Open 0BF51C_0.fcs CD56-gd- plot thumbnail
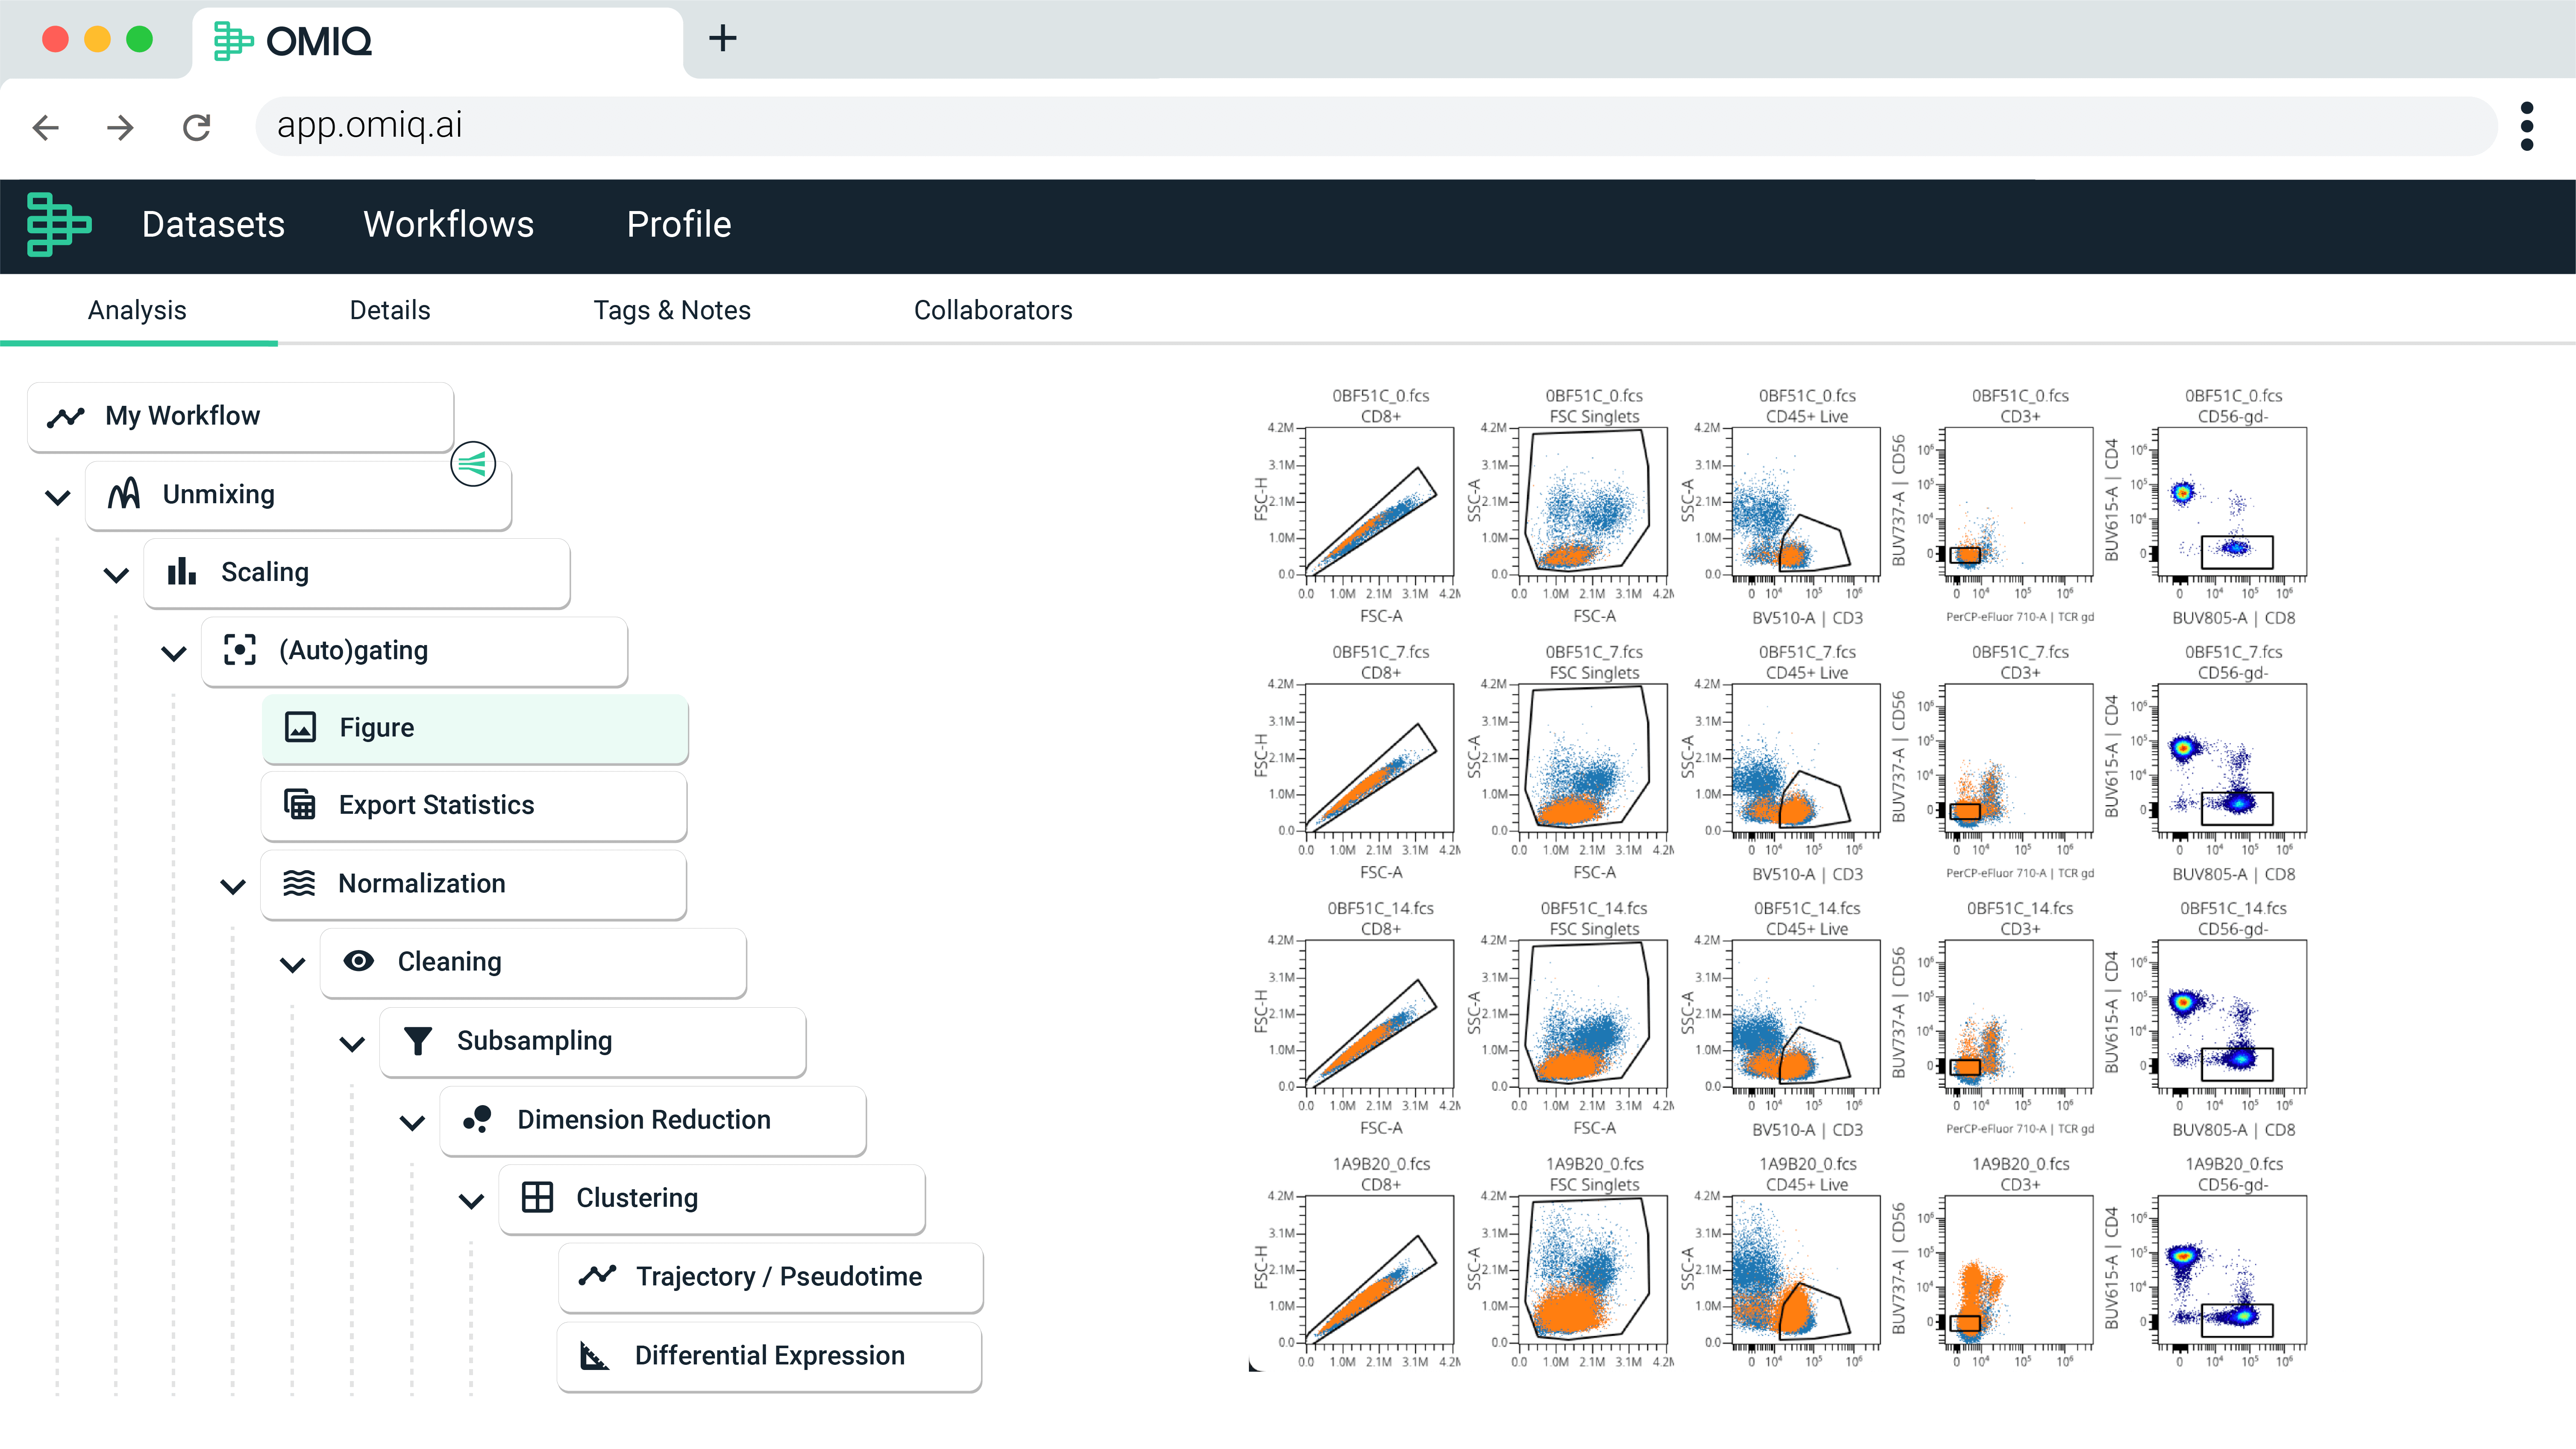Image resolution: width=2576 pixels, height=1449 pixels. pos(2232,503)
